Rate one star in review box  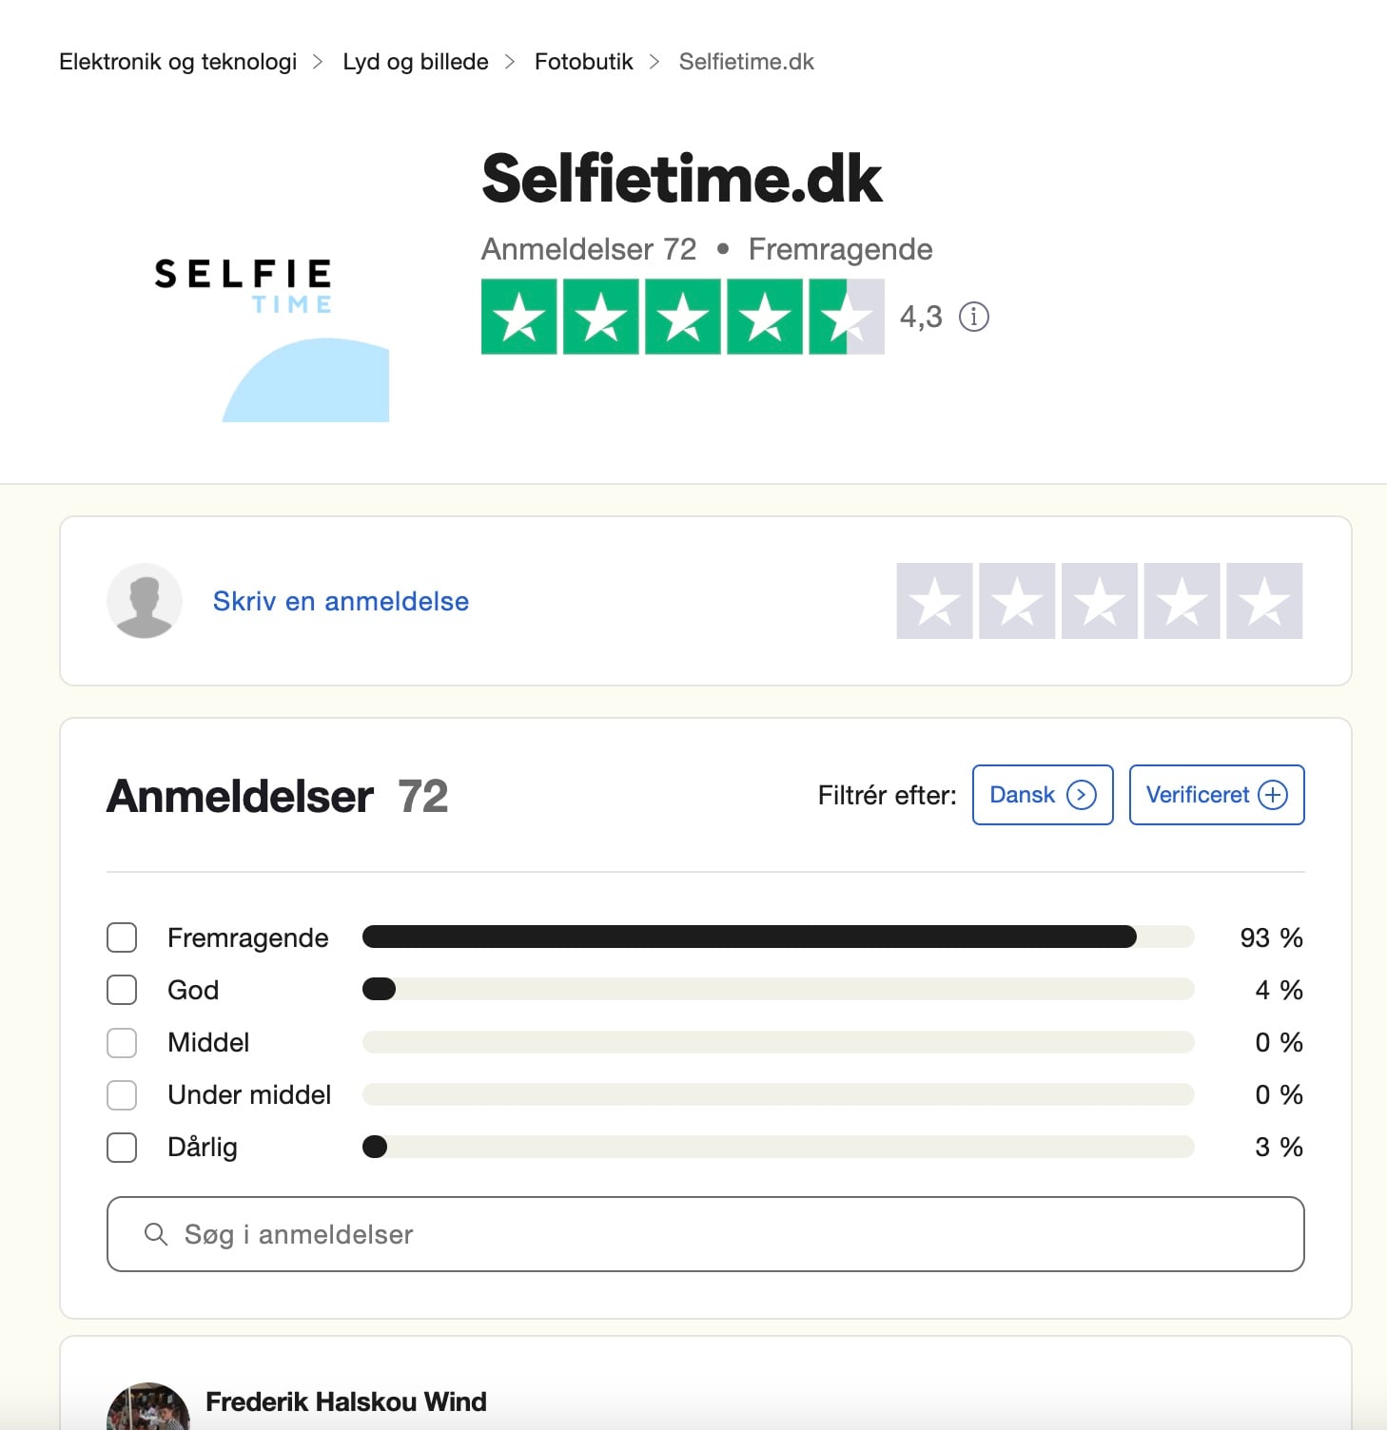[x=934, y=601]
